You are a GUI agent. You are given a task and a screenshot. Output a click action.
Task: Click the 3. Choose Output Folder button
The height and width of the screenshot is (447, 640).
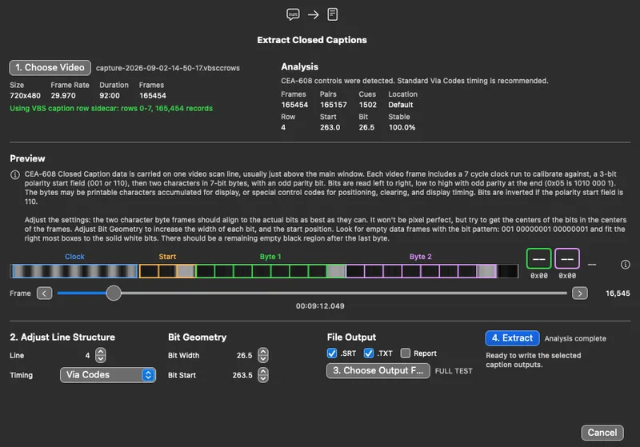pos(378,371)
